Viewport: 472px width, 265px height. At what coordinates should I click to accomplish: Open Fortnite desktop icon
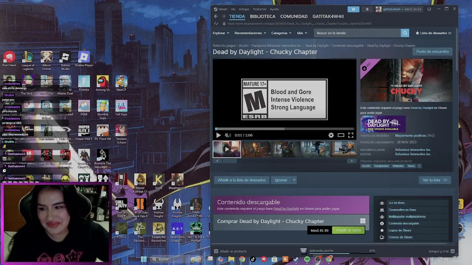(84, 84)
